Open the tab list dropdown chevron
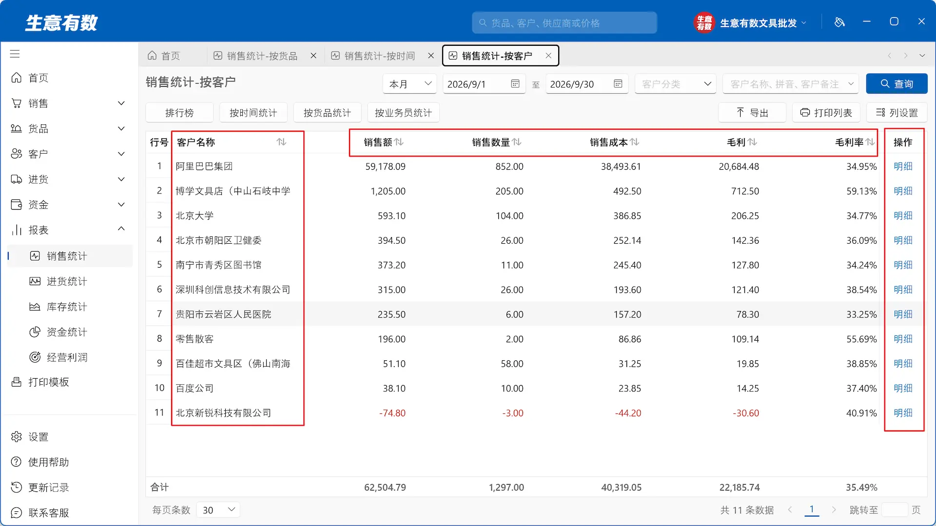 [922, 56]
